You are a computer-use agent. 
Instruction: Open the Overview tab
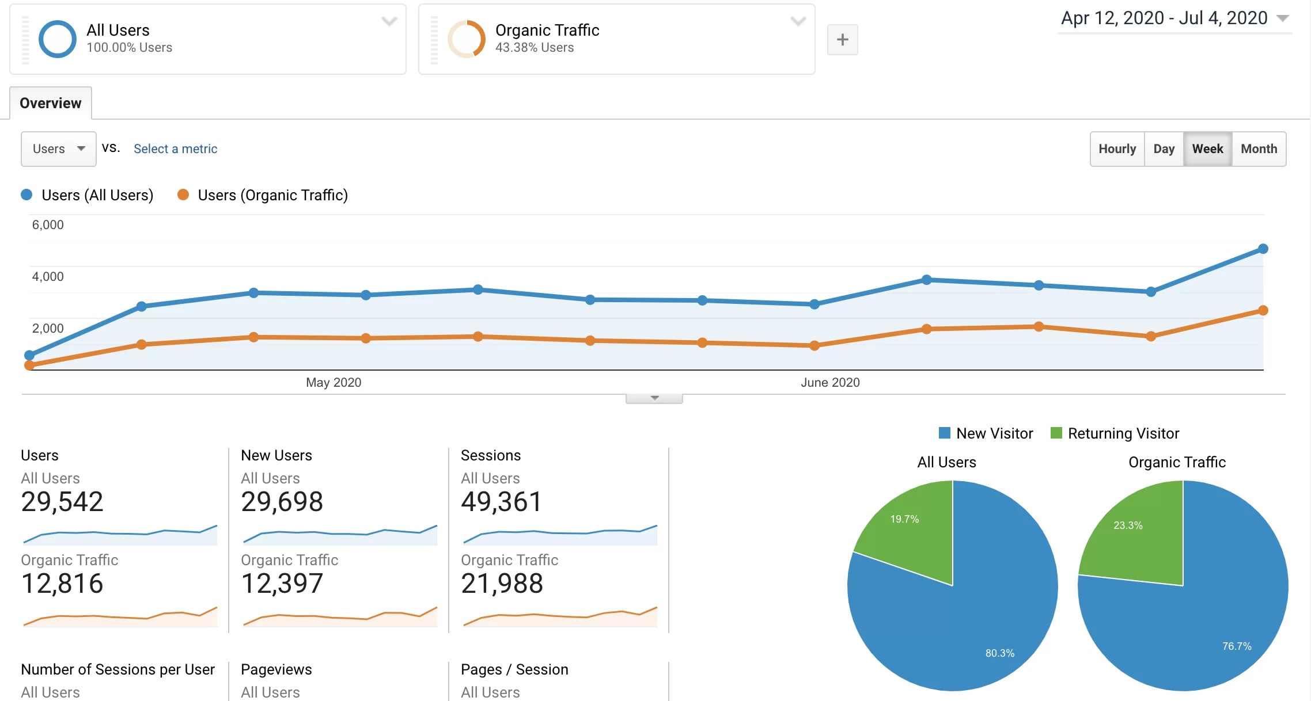pos(51,103)
